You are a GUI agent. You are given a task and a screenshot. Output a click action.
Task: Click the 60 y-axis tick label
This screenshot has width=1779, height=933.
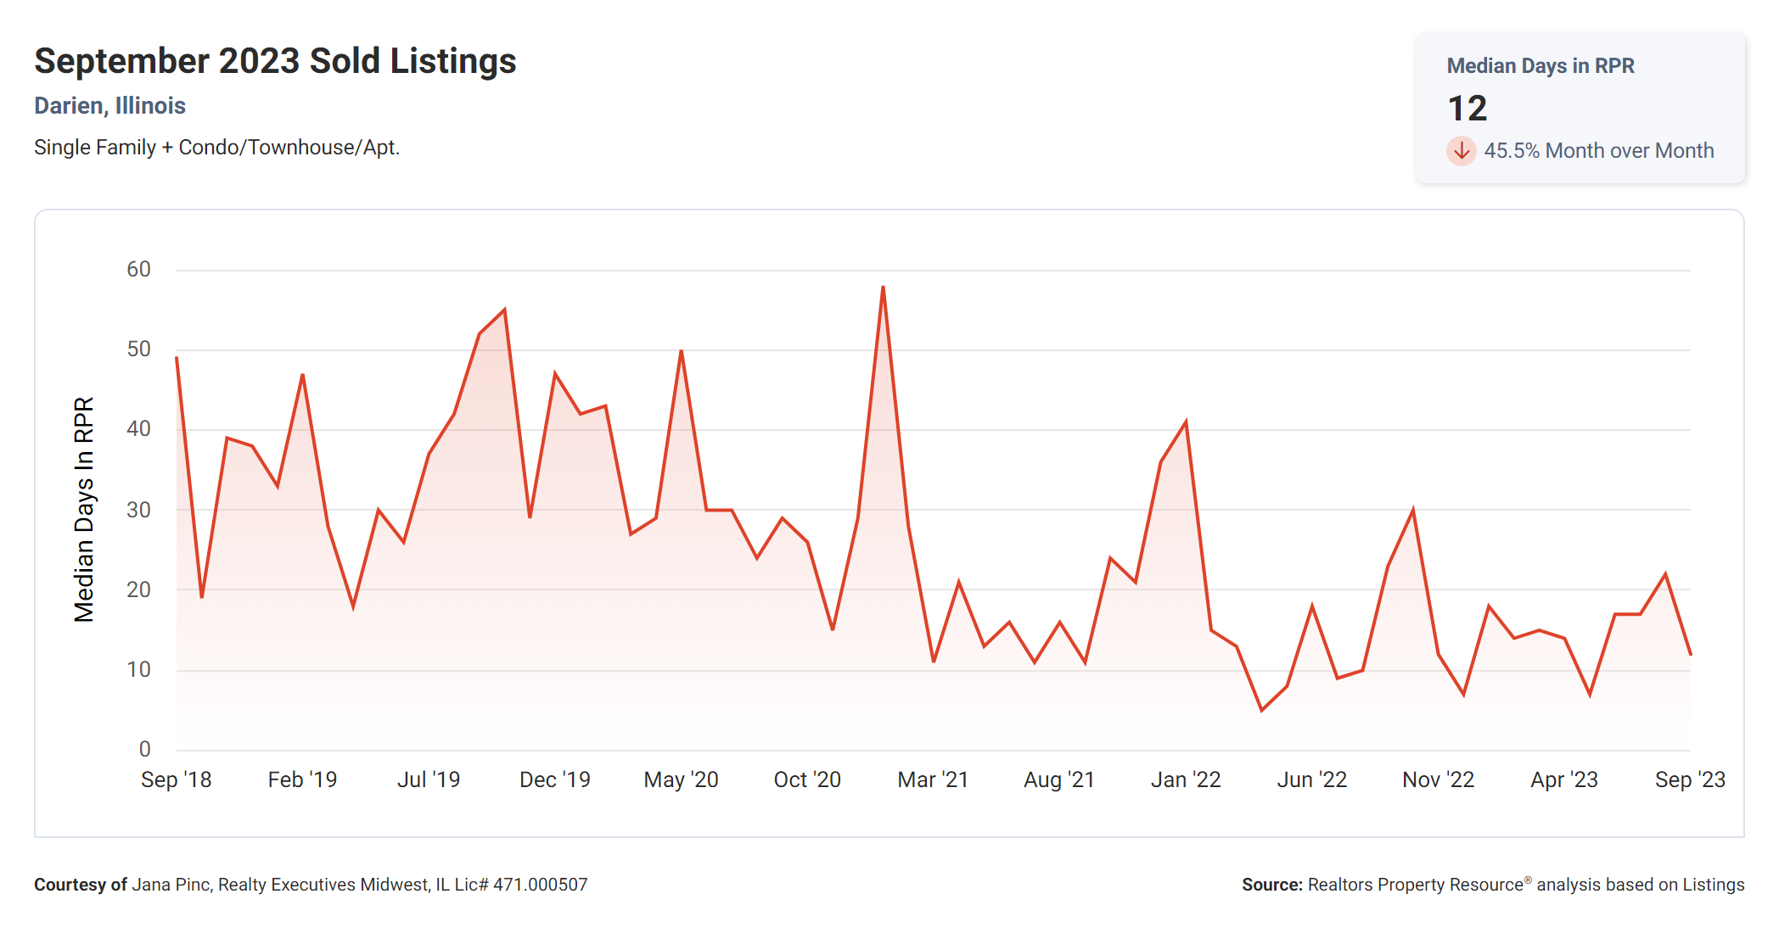click(138, 270)
